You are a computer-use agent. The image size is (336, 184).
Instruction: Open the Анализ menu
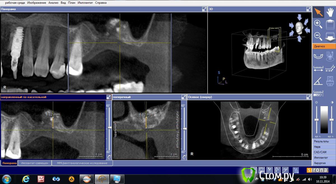pyautogui.click(x=53, y=3)
